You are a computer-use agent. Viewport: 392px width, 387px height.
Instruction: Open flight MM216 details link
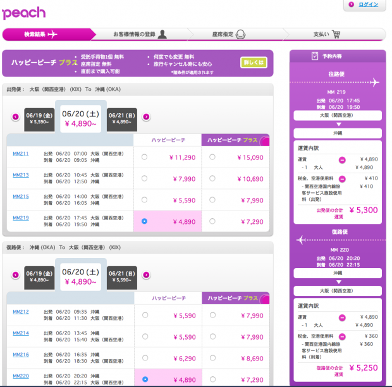click(x=21, y=355)
